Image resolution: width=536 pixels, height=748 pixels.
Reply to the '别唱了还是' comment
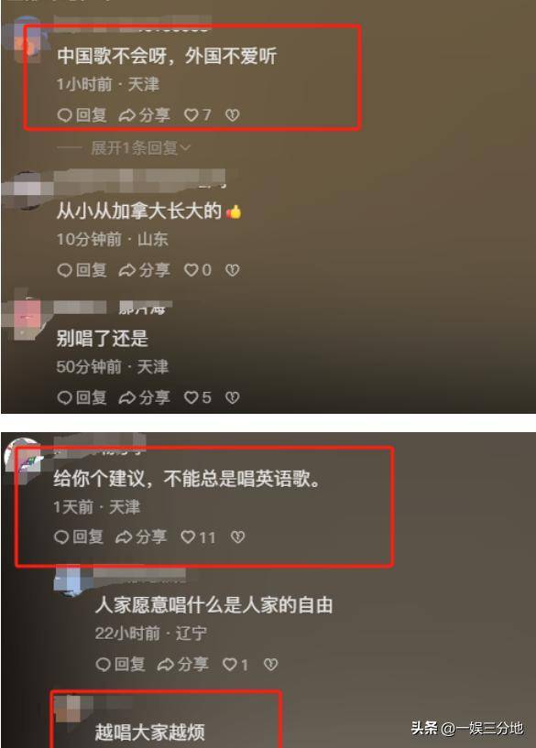(x=82, y=397)
